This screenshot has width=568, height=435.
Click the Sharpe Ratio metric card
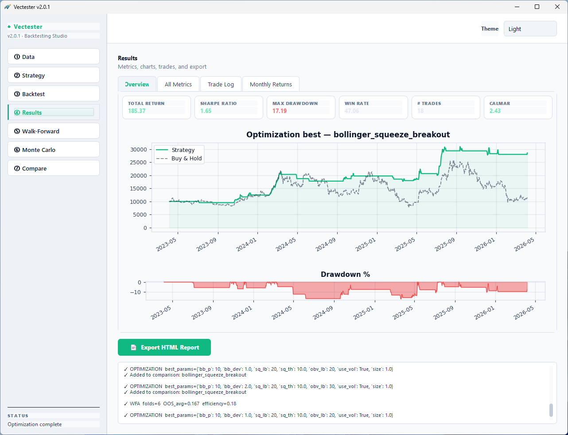point(229,107)
